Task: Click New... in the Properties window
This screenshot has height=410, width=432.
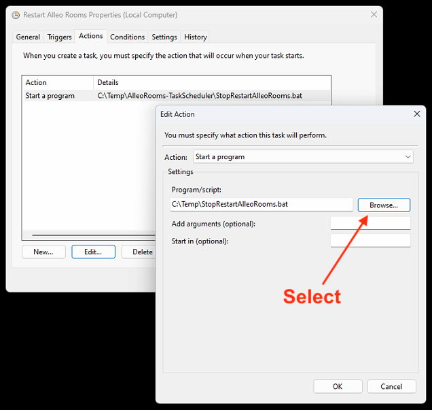Action: coord(43,252)
